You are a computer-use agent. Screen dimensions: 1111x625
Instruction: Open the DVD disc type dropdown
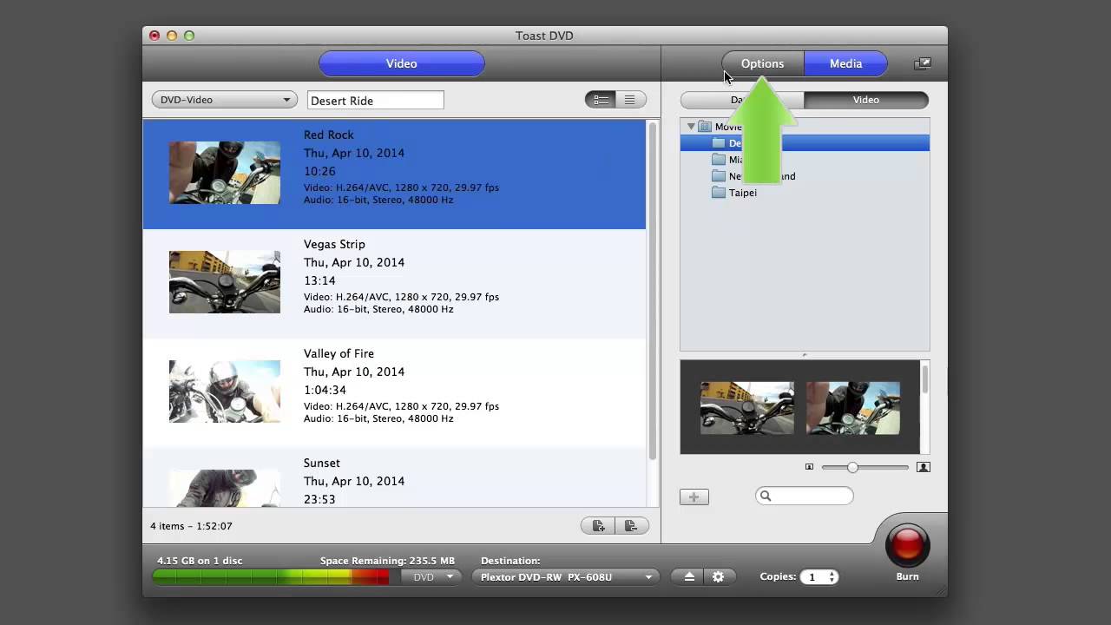(x=431, y=577)
